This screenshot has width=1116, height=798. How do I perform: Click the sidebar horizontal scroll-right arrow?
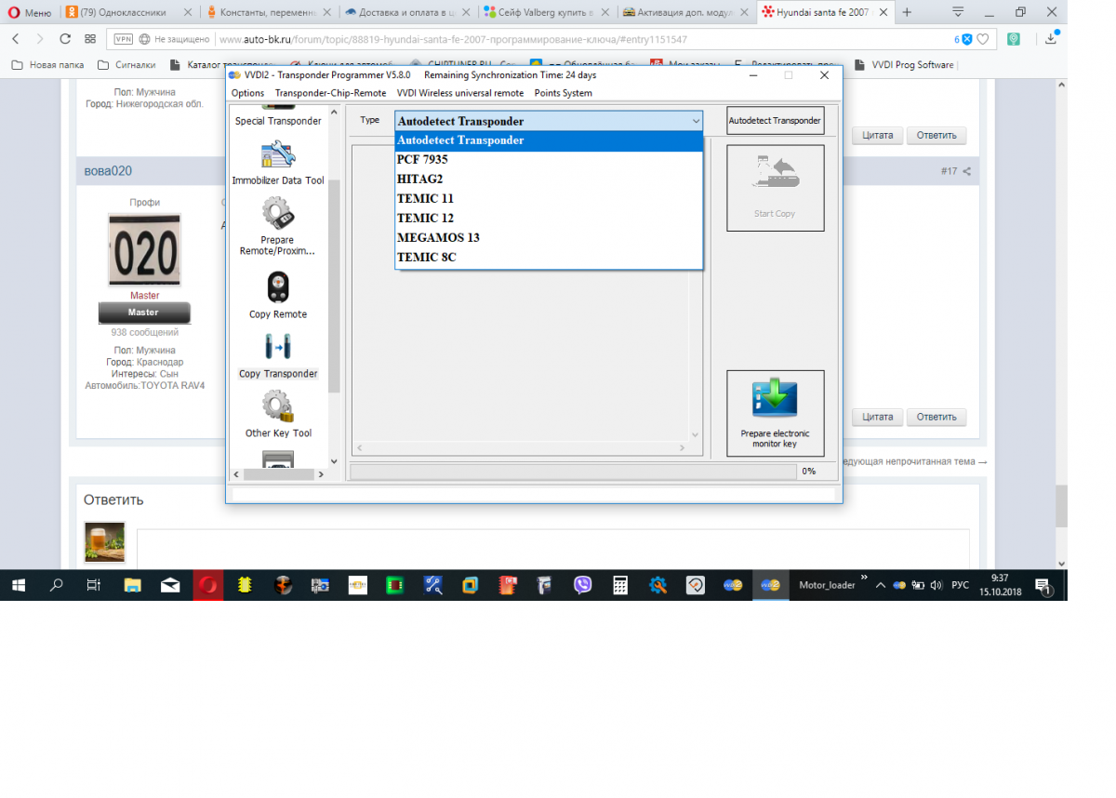(x=321, y=474)
